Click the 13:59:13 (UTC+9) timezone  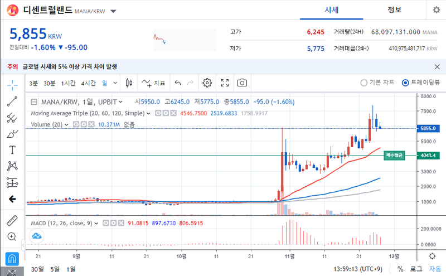[358, 269]
